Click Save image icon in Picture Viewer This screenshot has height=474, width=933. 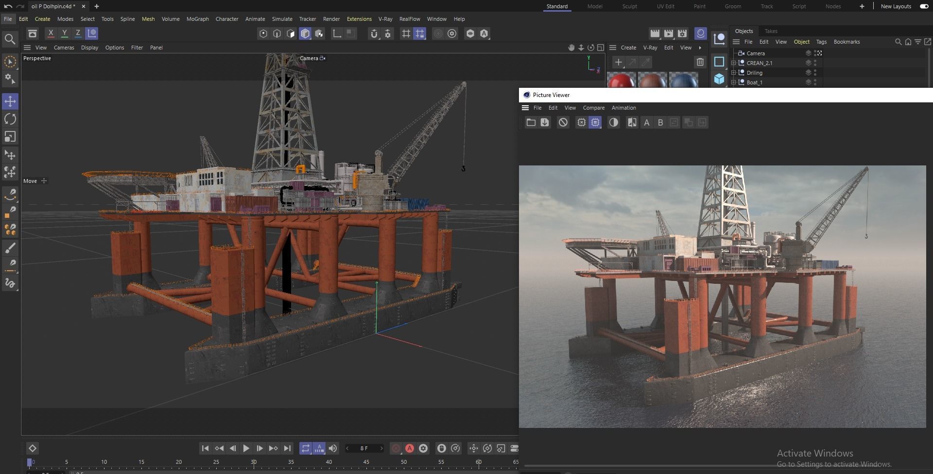(545, 123)
